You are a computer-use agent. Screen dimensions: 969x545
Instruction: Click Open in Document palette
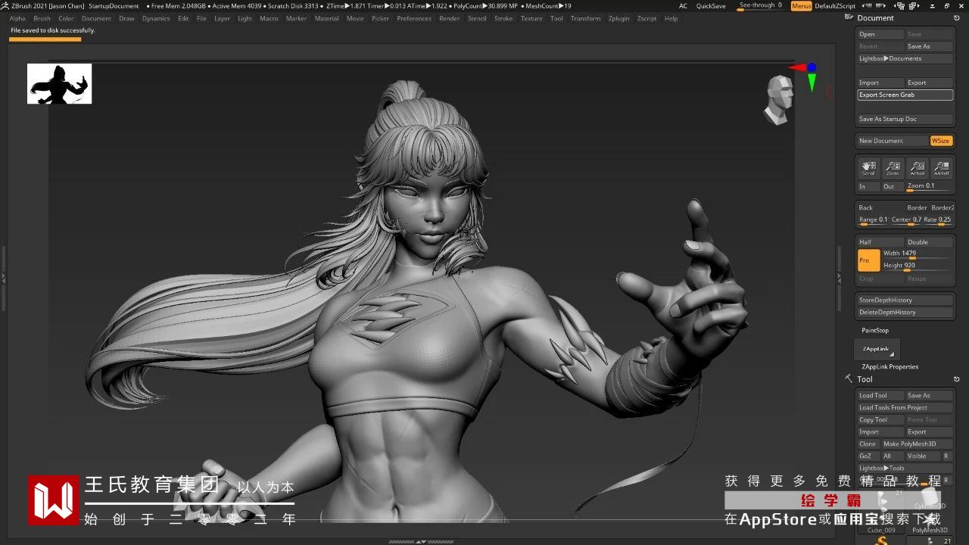tap(880, 34)
